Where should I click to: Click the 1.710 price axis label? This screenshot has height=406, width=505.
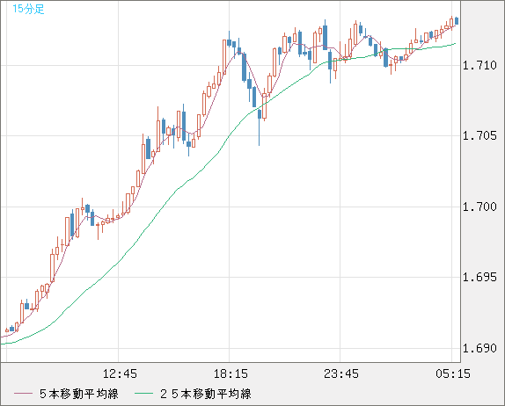[479, 66]
